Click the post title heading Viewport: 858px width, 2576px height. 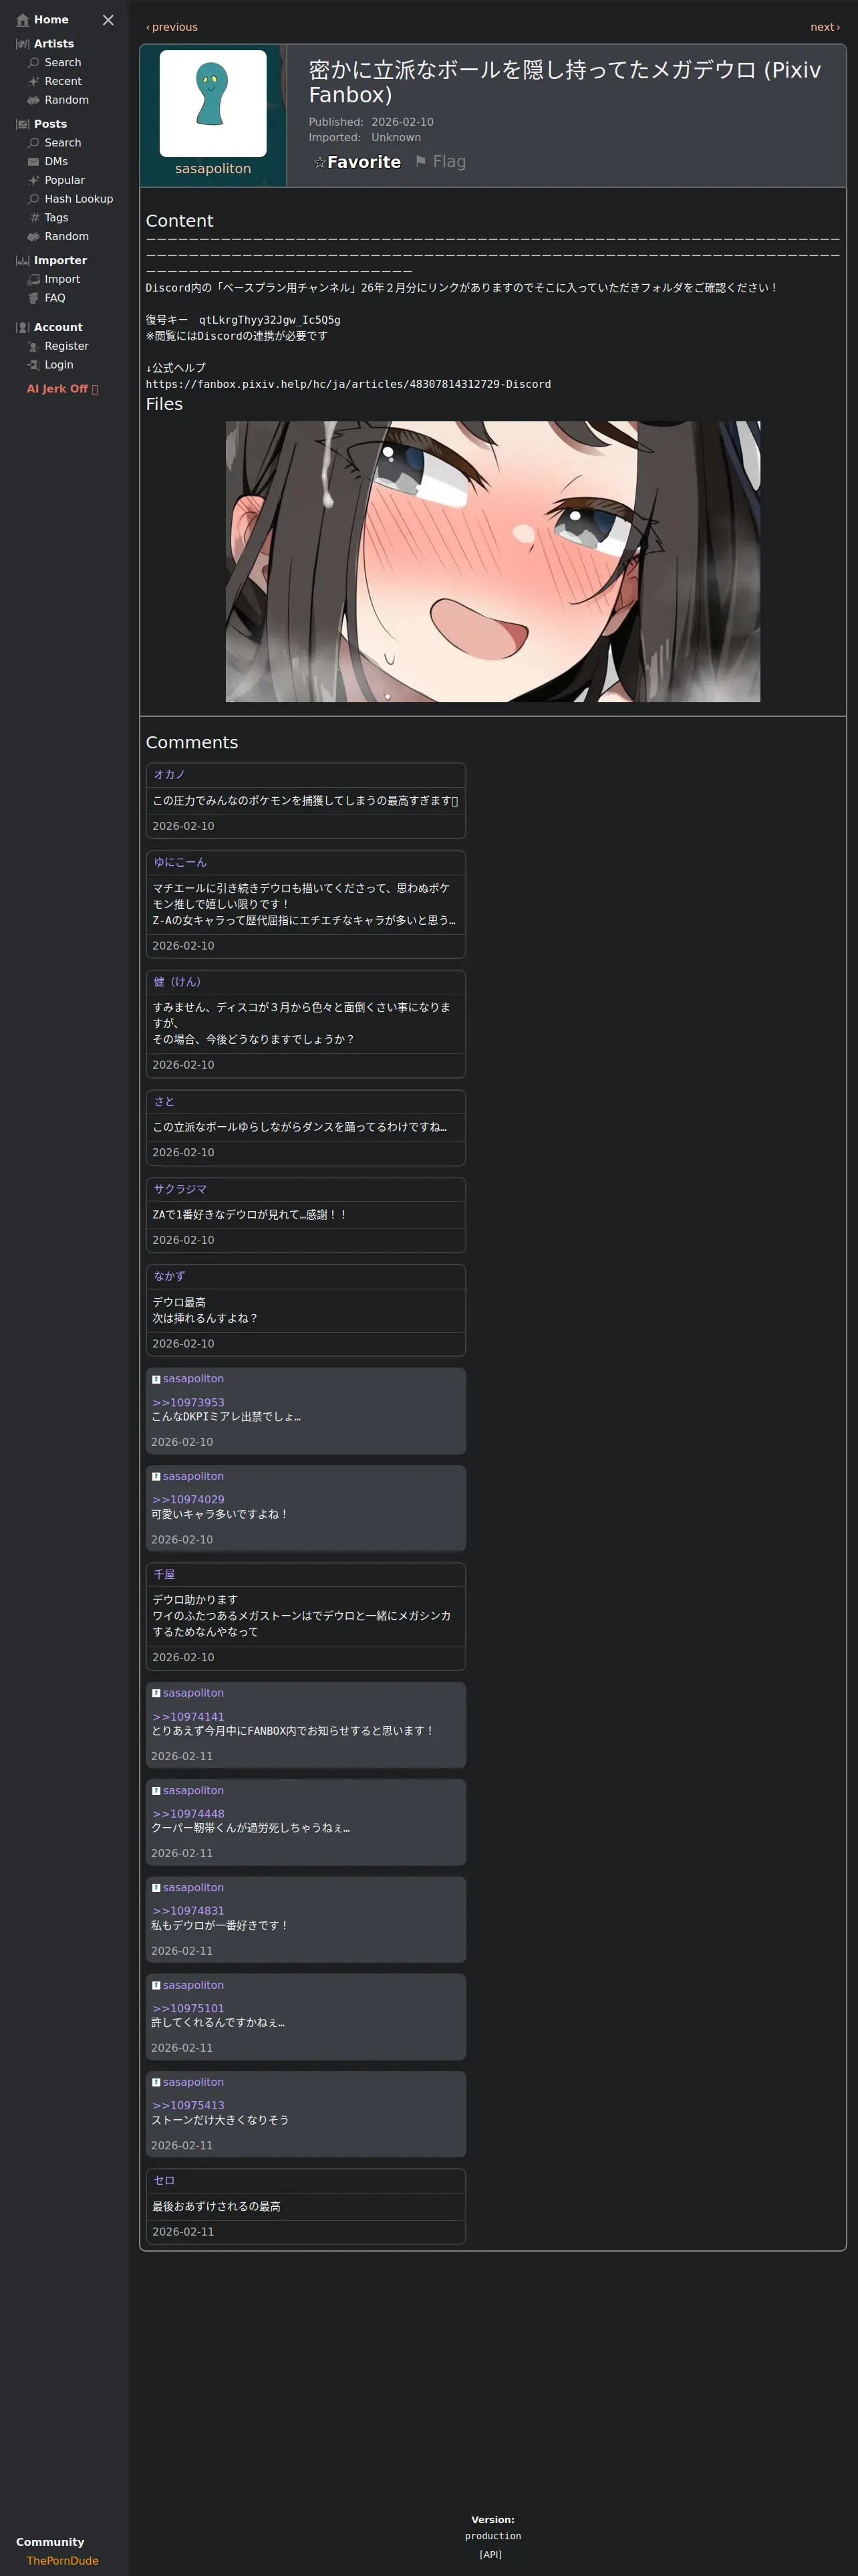tap(565, 82)
